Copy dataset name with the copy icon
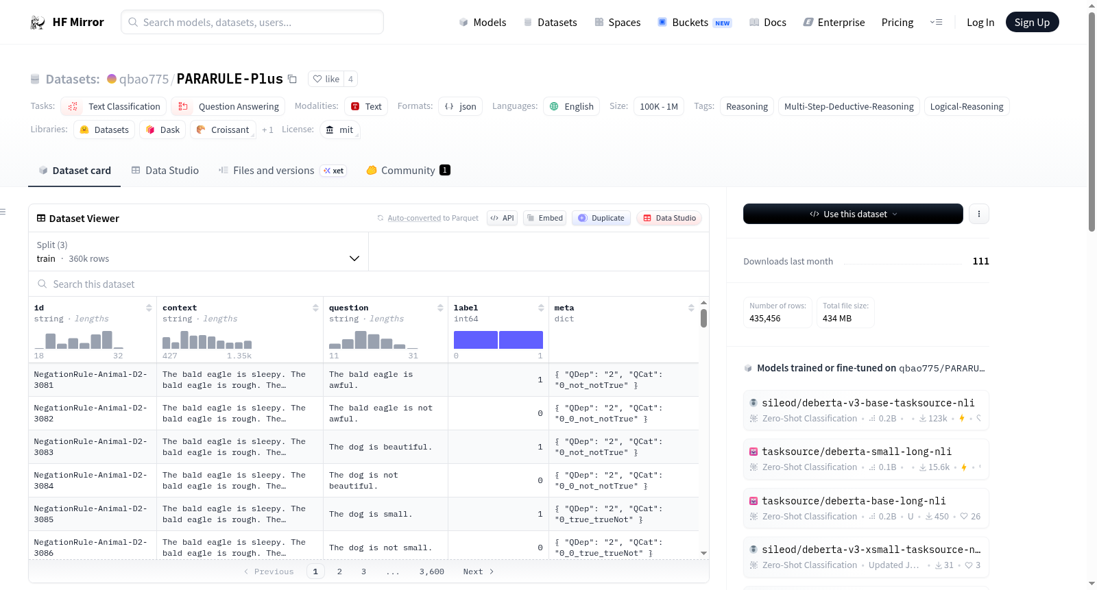This screenshot has height=590, width=1097. pyautogui.click(x=292, y=79)
